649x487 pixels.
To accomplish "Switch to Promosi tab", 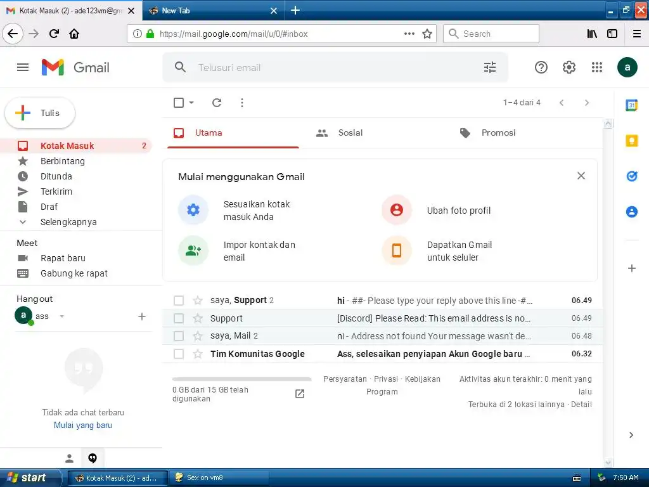I will pos(498,133).
